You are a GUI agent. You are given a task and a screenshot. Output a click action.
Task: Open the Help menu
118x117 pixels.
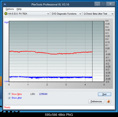pyautogui.click(x=19, y=9)
